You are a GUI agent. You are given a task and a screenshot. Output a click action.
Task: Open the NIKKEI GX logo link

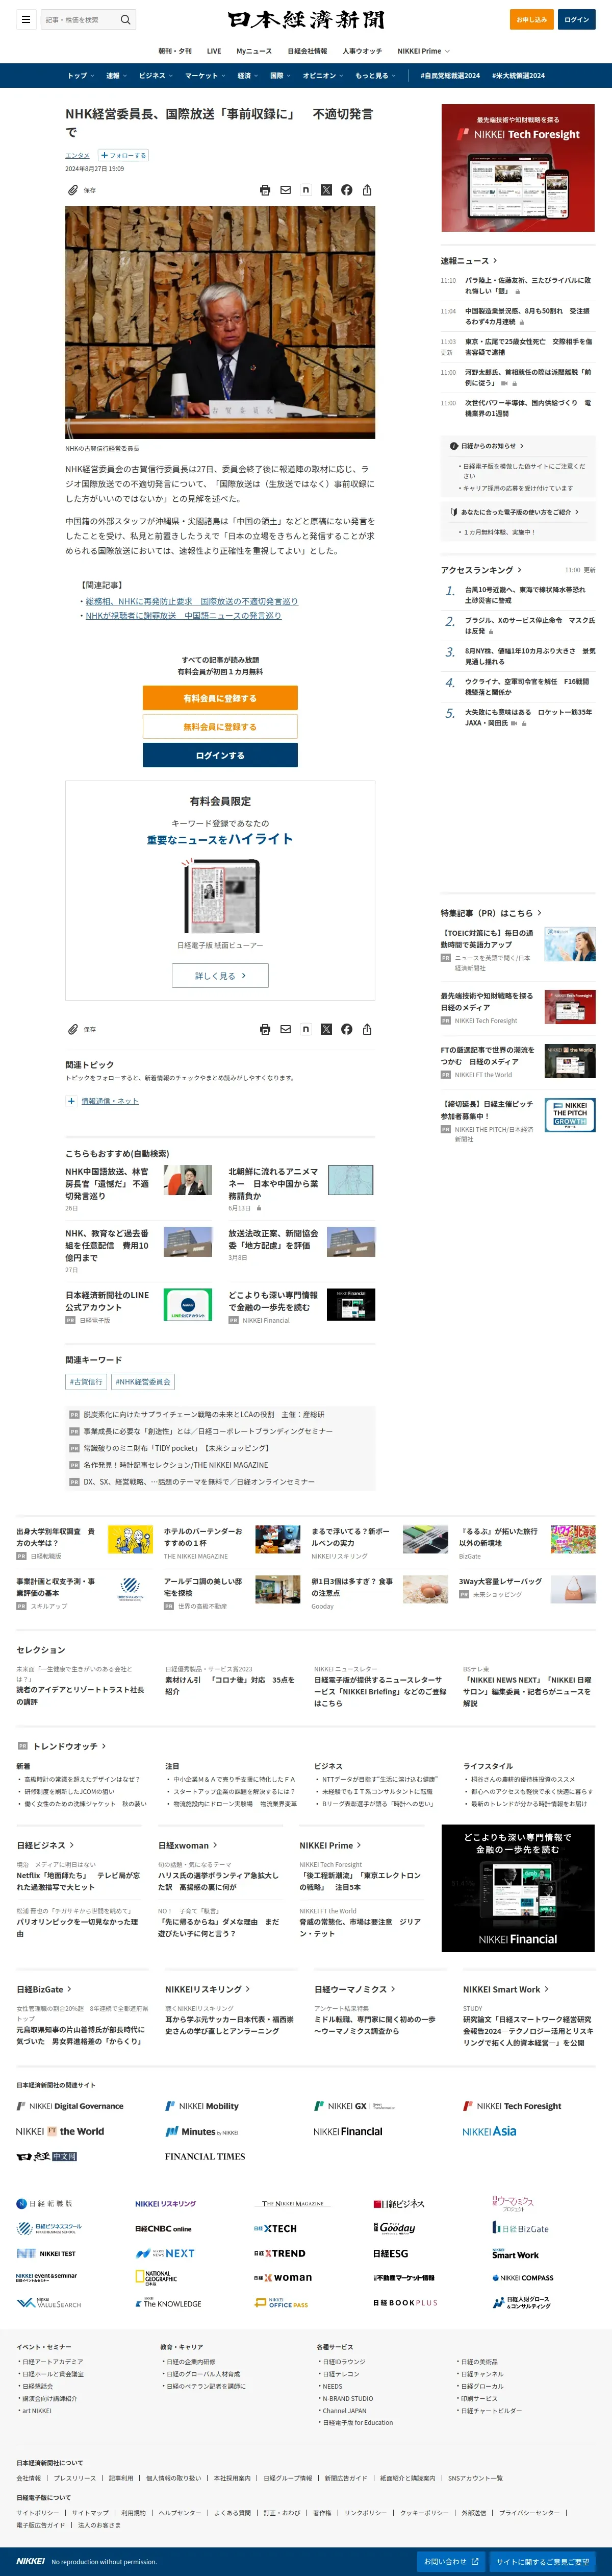tap(354, 2106)
